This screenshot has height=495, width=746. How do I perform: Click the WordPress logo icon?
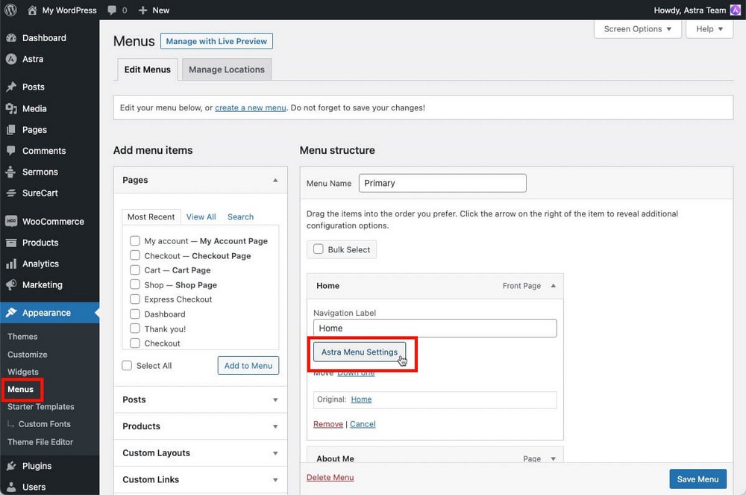10,10
